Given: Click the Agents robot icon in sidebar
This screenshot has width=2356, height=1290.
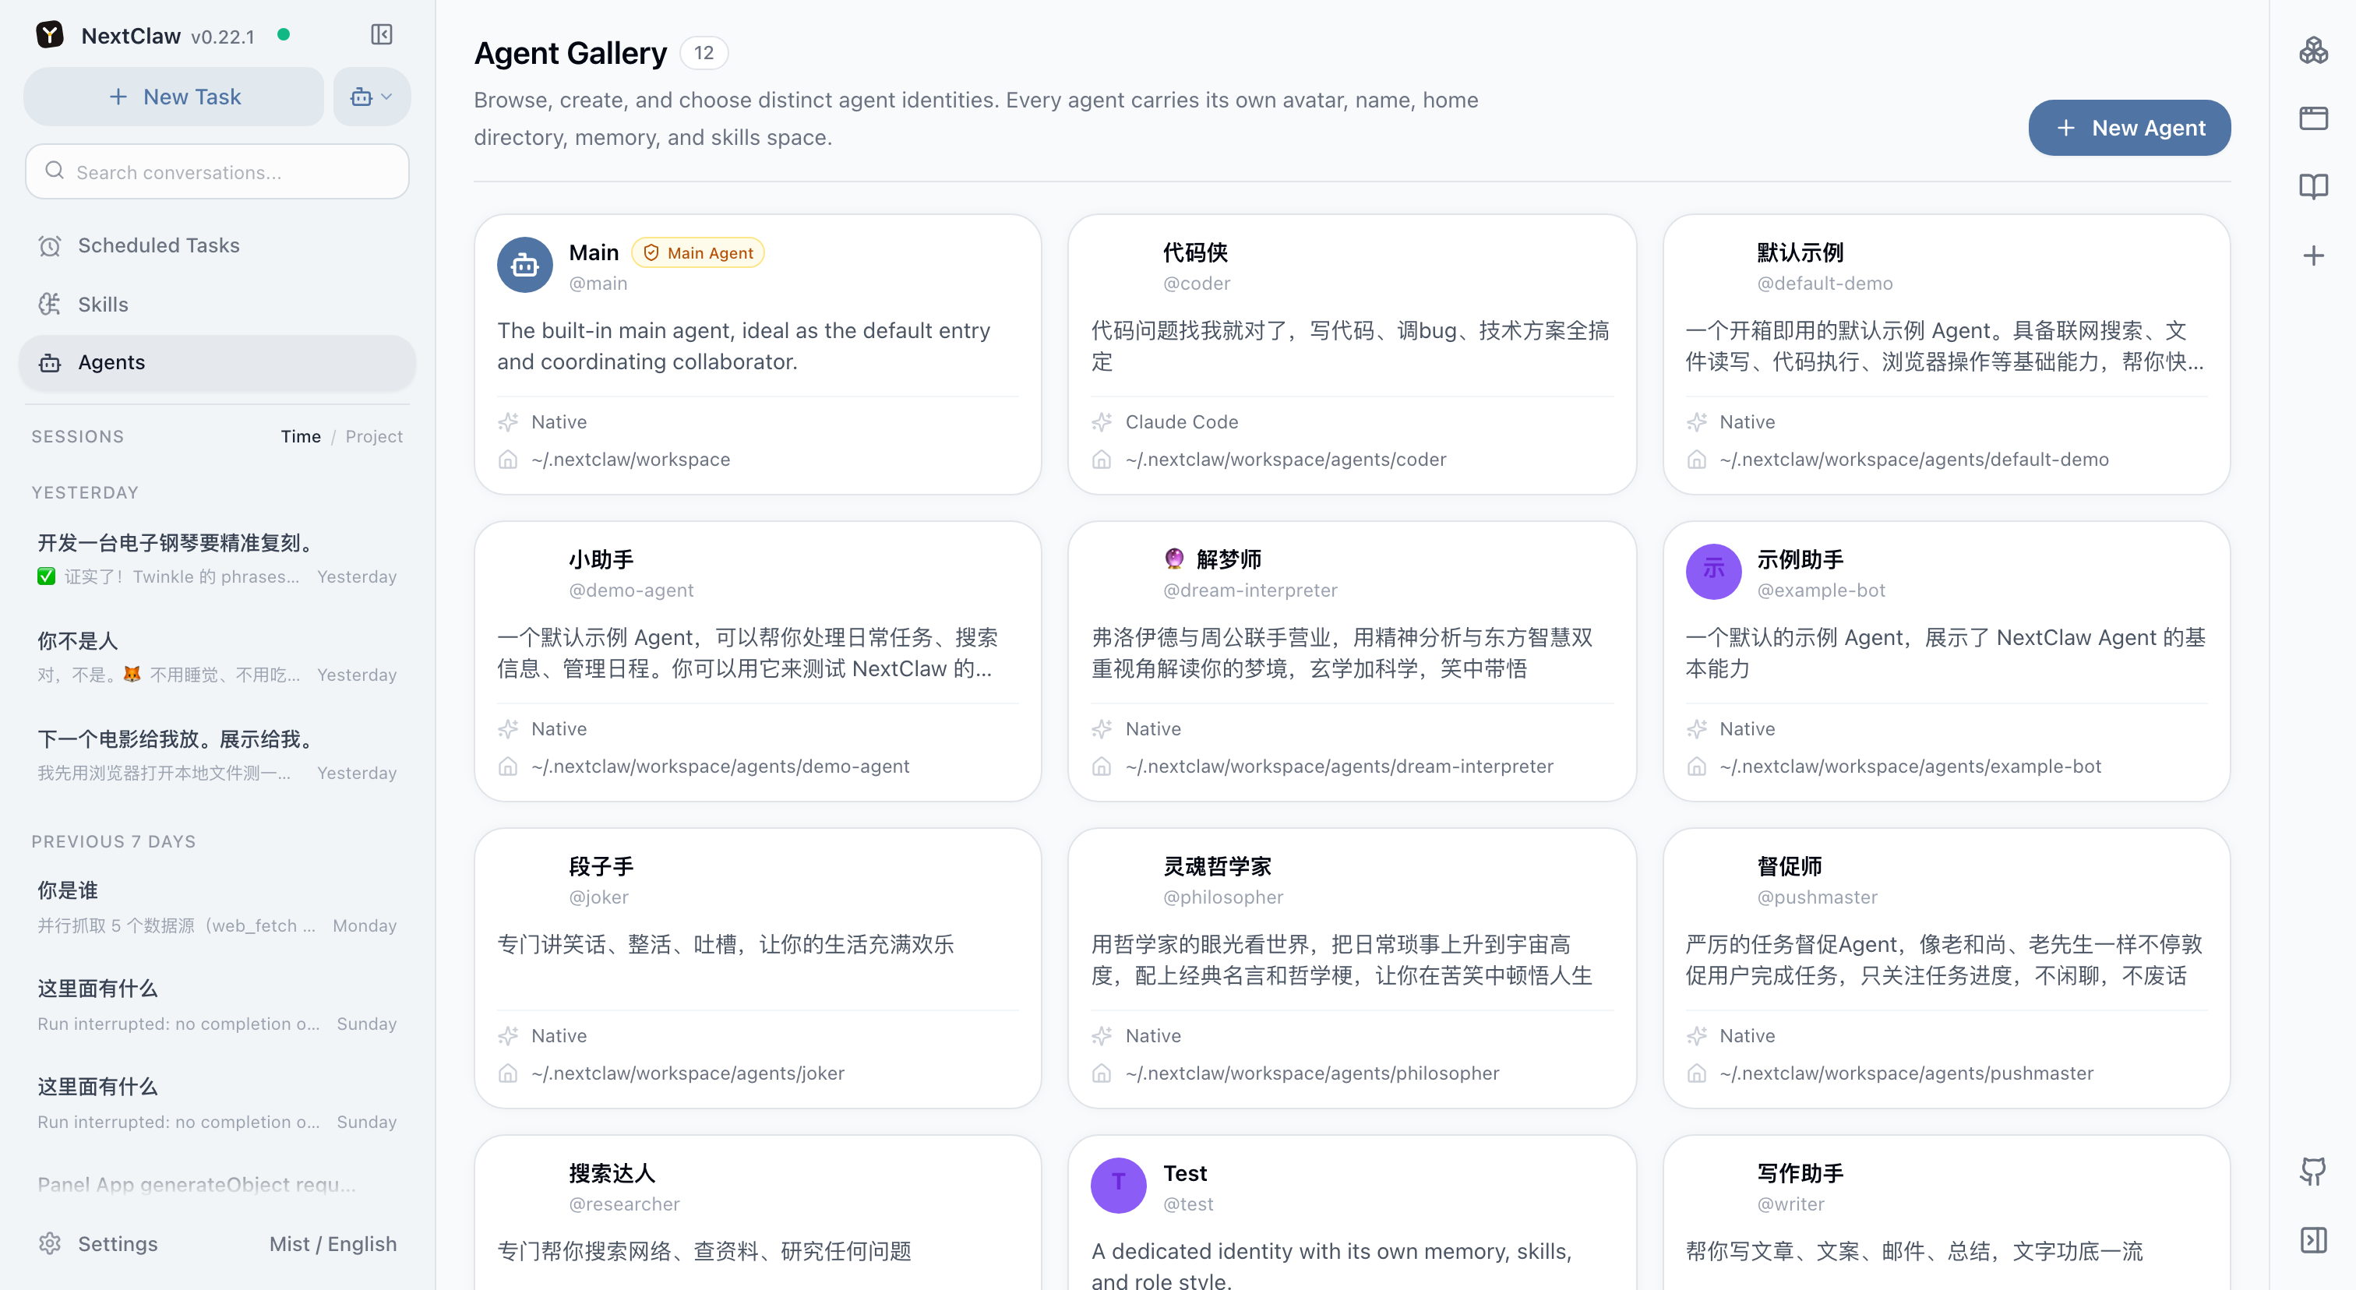Looking at the screenshot, I should coord(49,363).
